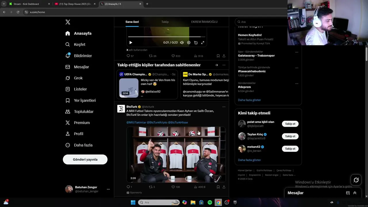The height and width of the screenshot is (207, 368).
Task: Like BtcTurk post with 136 likes
Action: [176, 187]
